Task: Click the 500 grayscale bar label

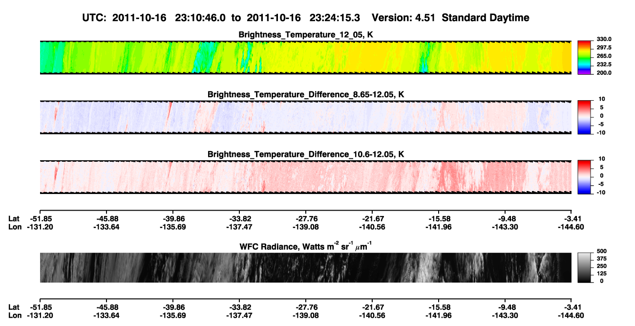Action: click(x=602, y=251)
